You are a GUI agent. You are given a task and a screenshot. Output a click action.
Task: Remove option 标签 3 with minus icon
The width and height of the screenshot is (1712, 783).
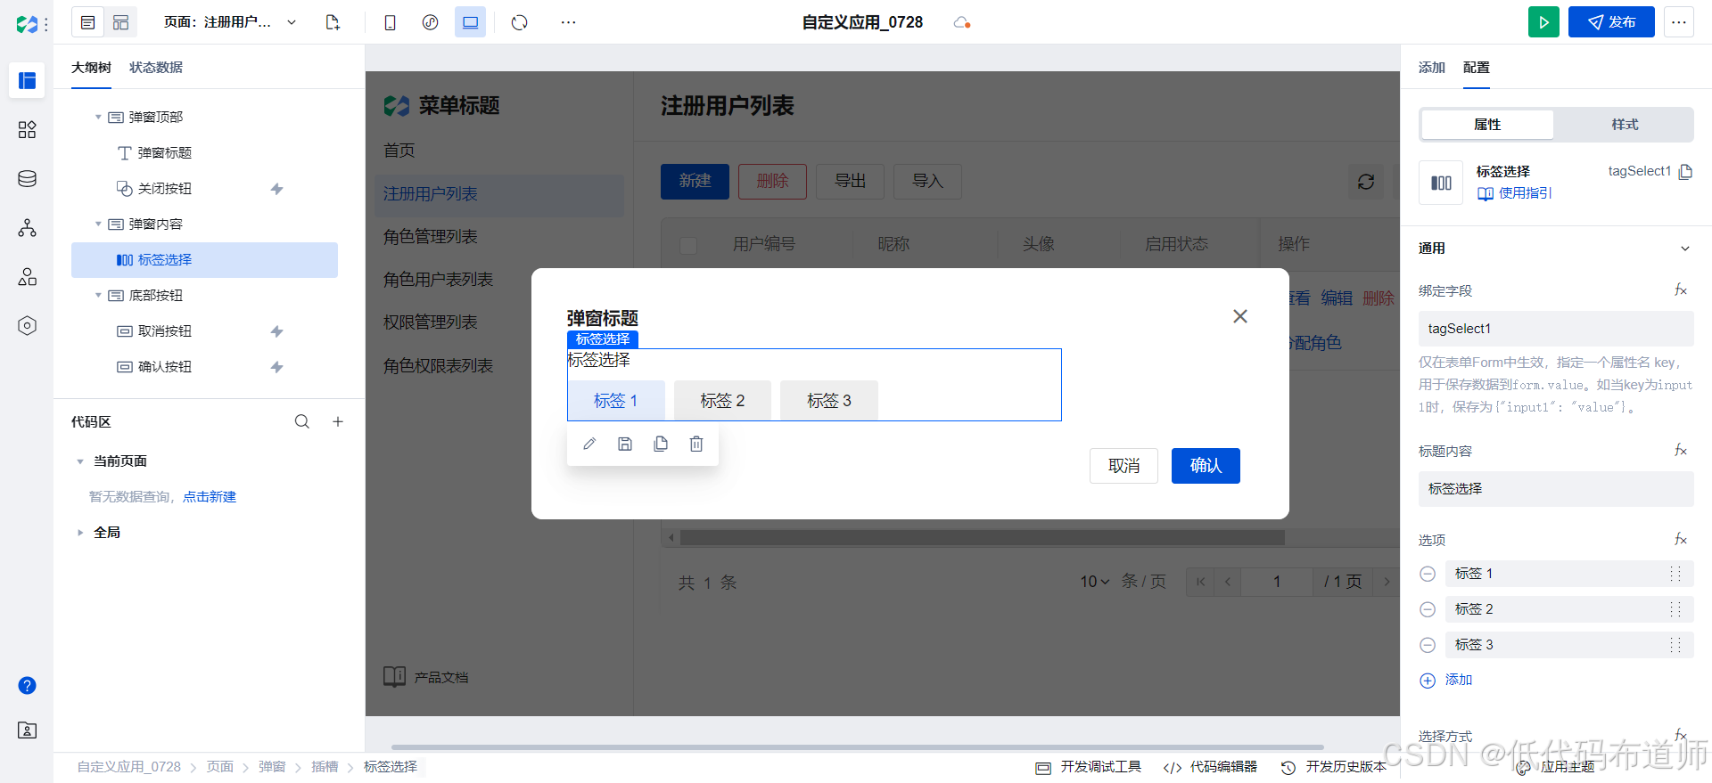pyautogui.click(x=1428, y=645)
